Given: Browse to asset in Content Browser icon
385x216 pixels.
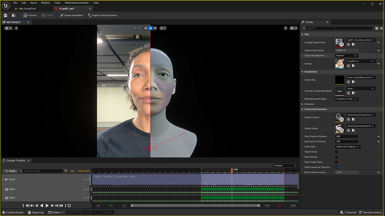Looking at the screenshot, I should 14,15.
